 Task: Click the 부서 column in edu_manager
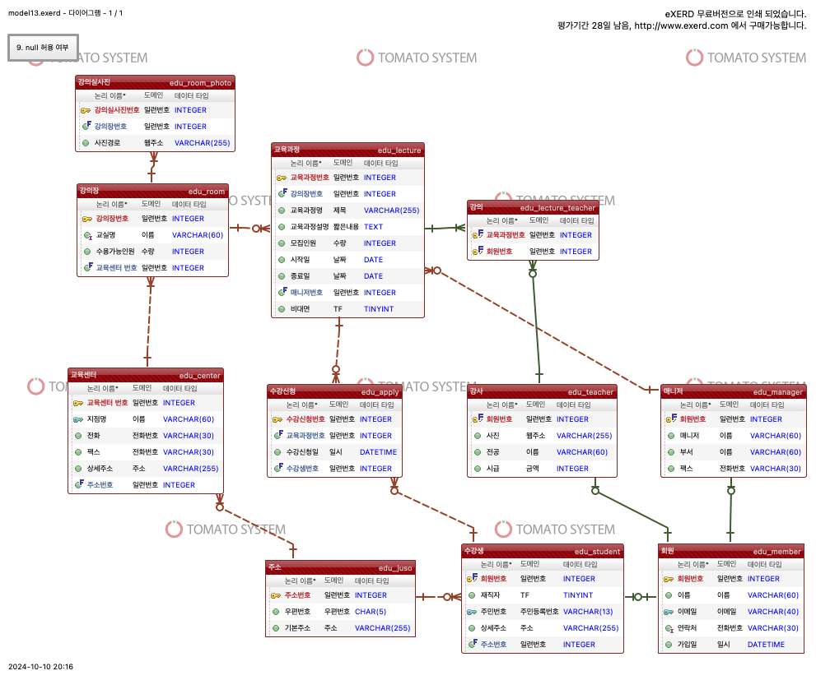tap(734, 452)
